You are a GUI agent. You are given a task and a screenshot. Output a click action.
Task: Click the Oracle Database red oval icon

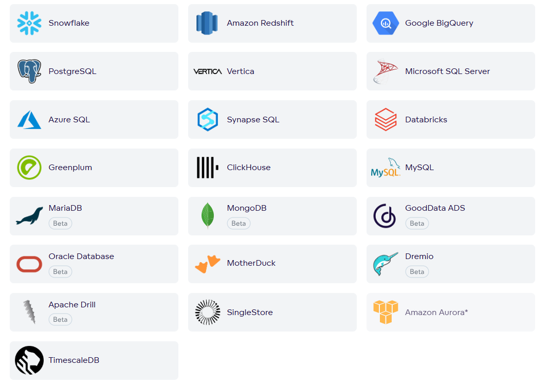pyautogui.click(x=29, y=264)
